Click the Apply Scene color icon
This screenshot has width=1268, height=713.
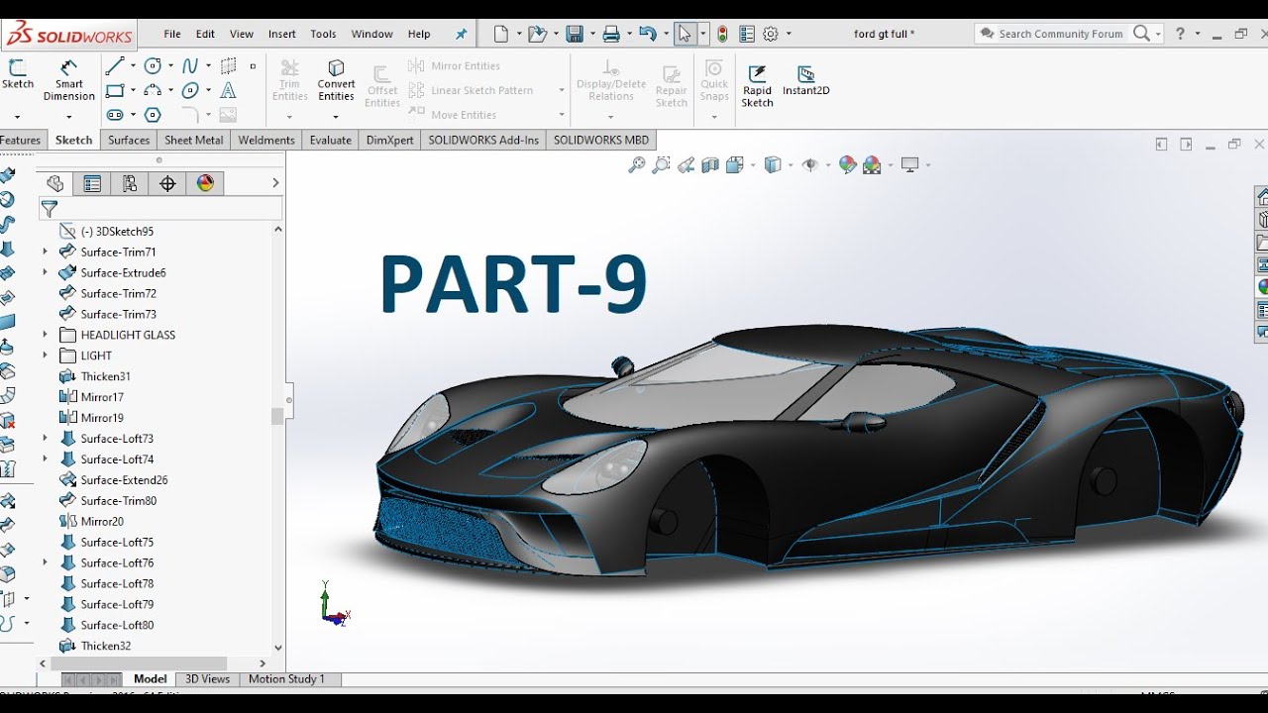click(872, 165)
